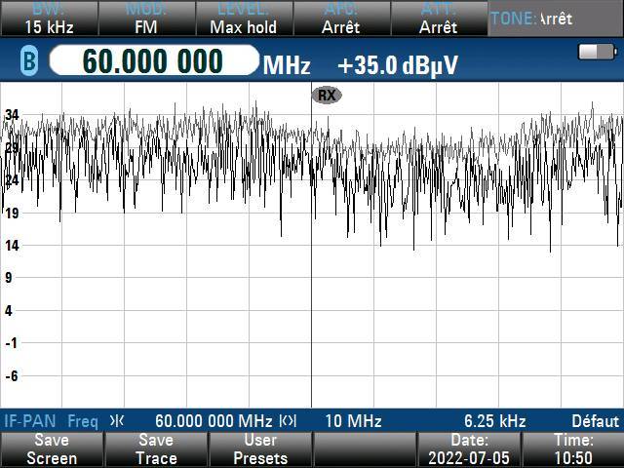Toggle the ATT Arrêt attenuator setting
624x468 pixels.
(439, 19)
